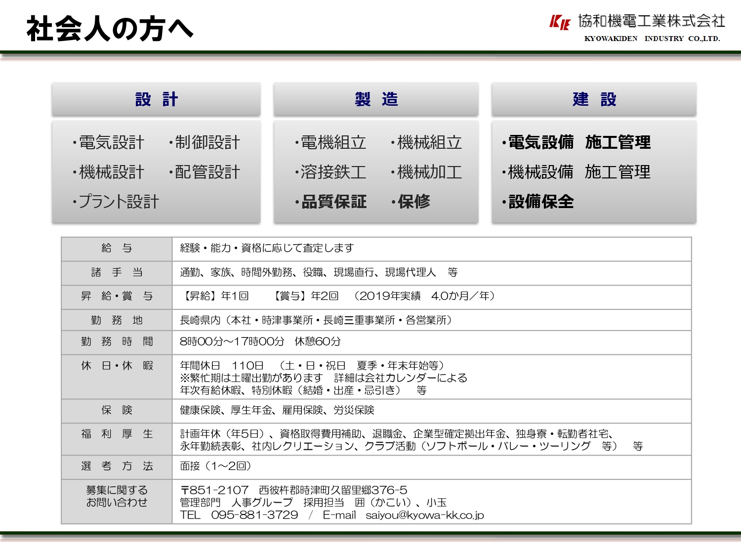Choose the 設備保全 job item
Image resolution: width=741 pixels, height=556 pixels.
(x=539, y=202)
